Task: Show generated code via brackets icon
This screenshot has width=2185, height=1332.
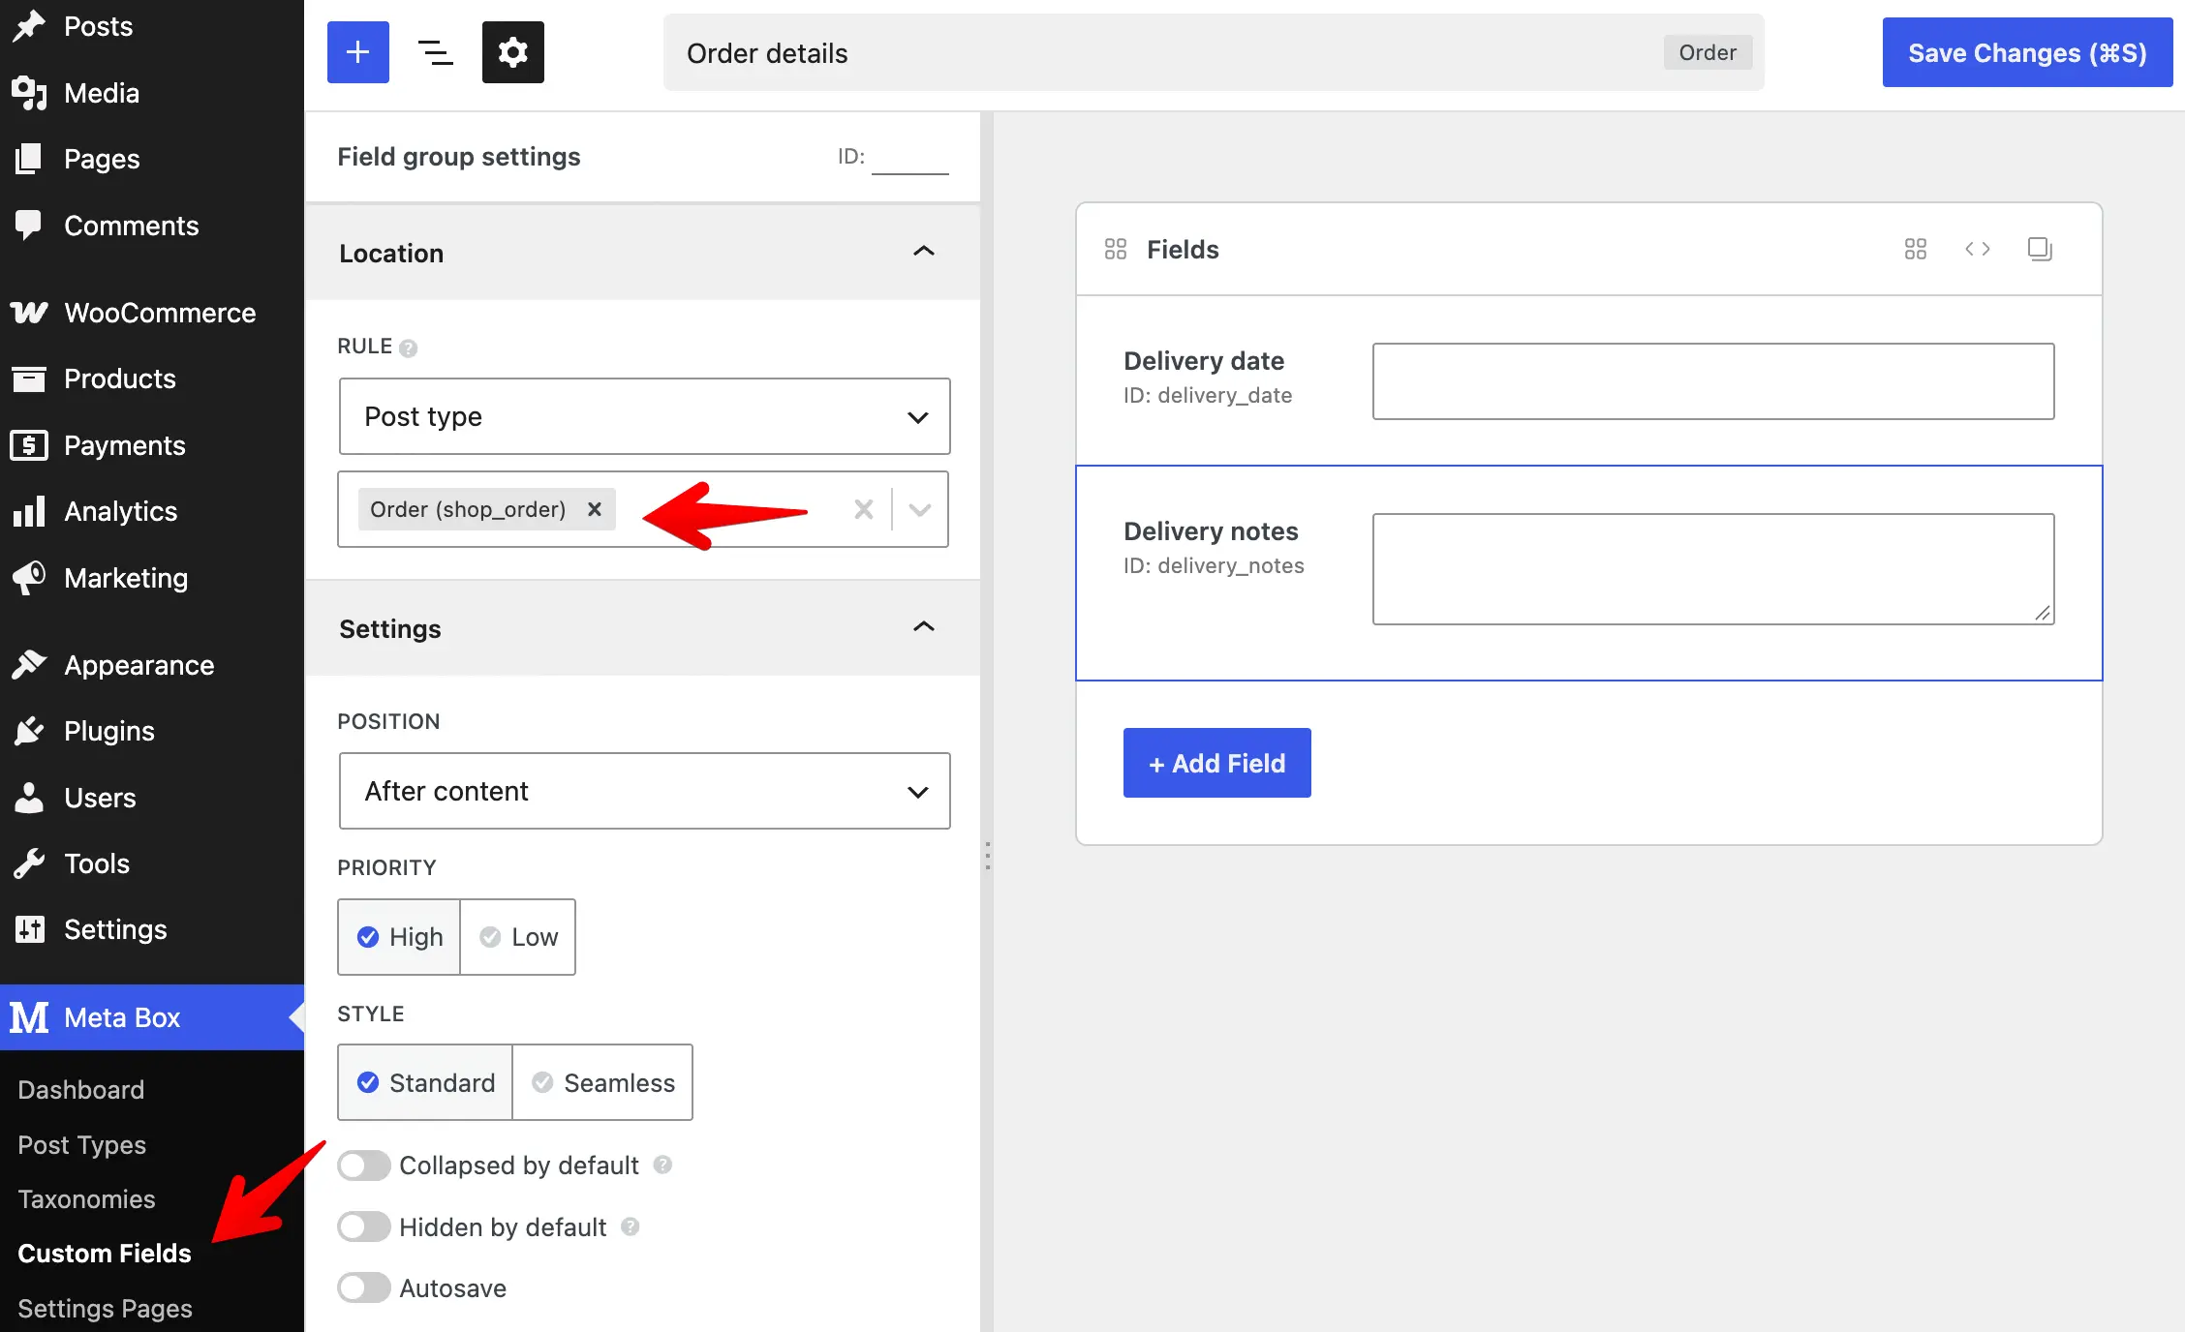Action: click(1977, 249)
